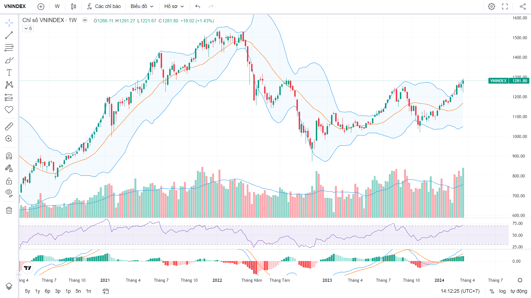This screenshot has height=298, width=531.
Task: Expand the Hồ sơ dropdown
Action: click(x=174, y=7)
